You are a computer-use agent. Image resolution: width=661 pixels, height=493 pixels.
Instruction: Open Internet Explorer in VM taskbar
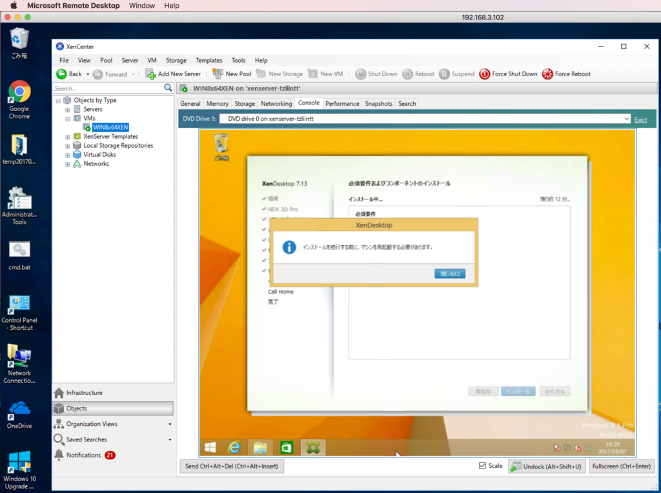pos(234,447)
